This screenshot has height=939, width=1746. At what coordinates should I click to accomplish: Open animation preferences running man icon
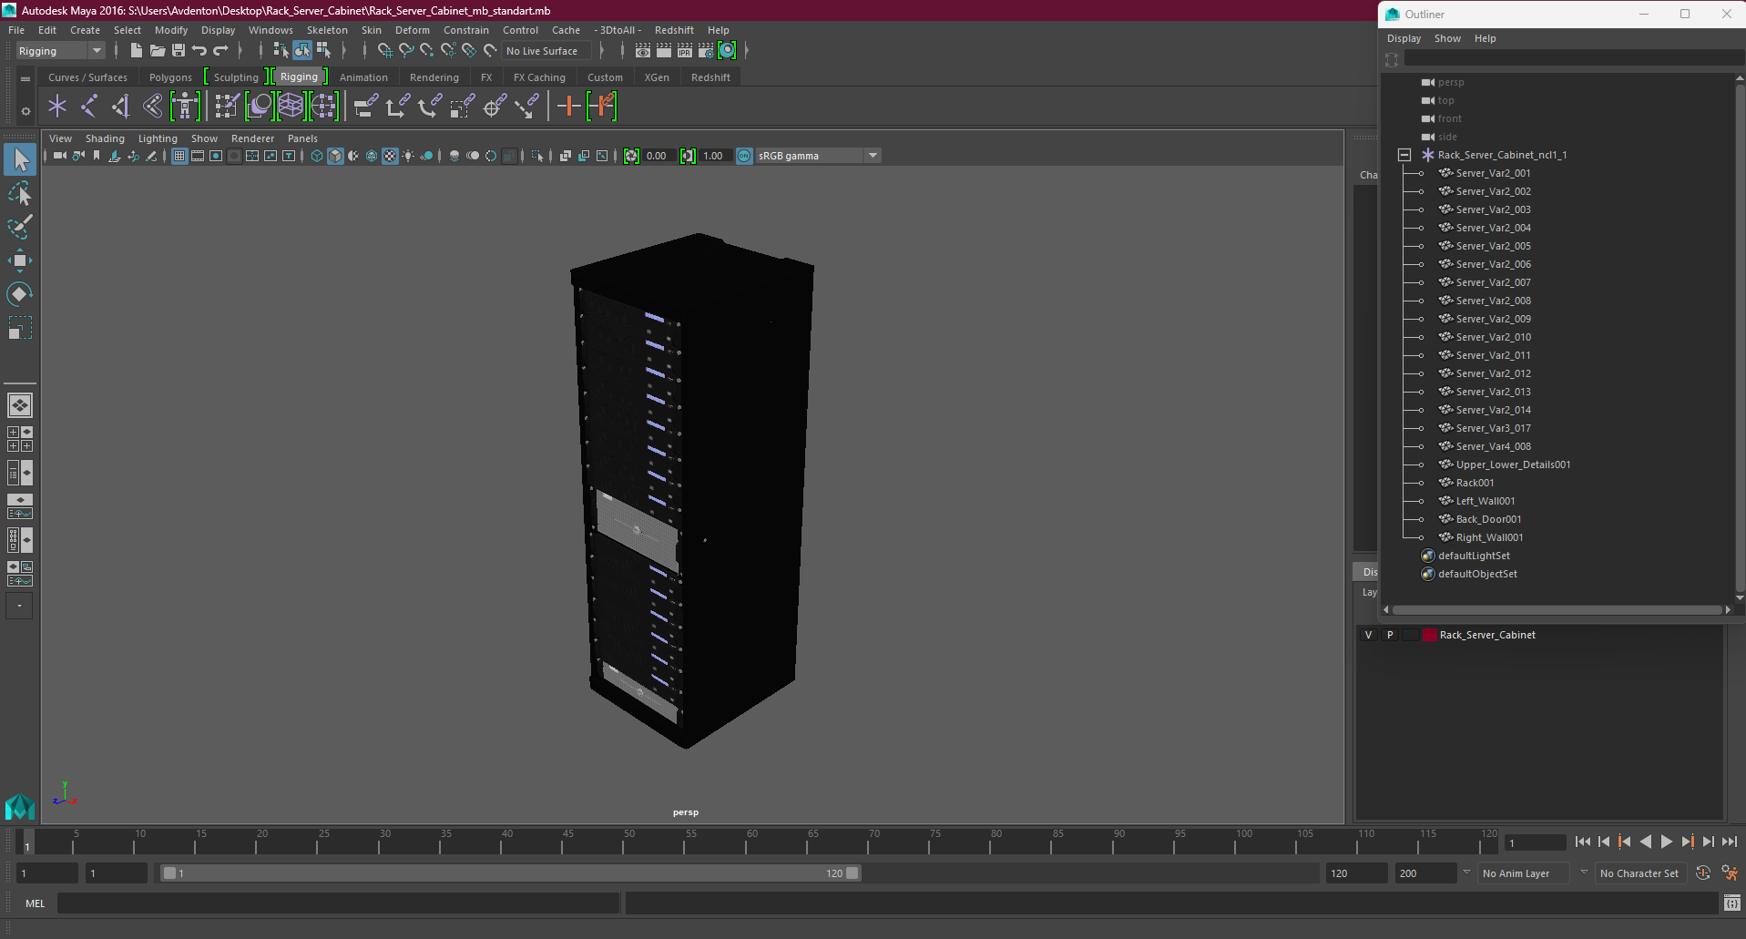point(1730,873)
